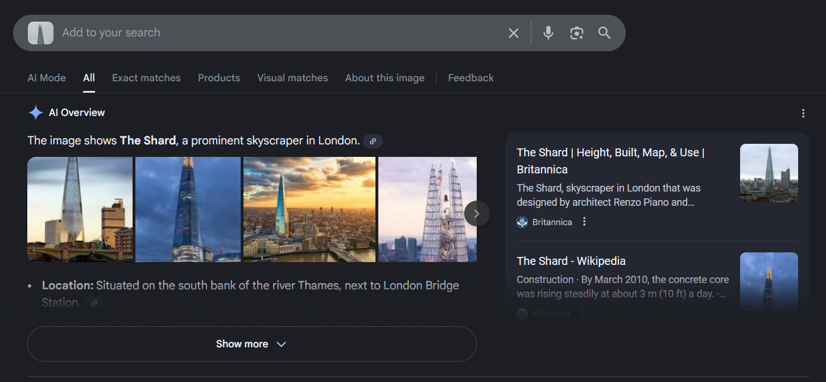826x382 pixels.
Task: Go to the Visual matches tab
Action: pyautogui.click(x=292, y=78)
